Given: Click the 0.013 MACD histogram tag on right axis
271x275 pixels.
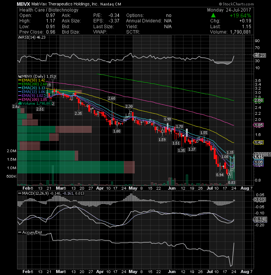Looking at the screenshot, I should click(x=259, y=200).
